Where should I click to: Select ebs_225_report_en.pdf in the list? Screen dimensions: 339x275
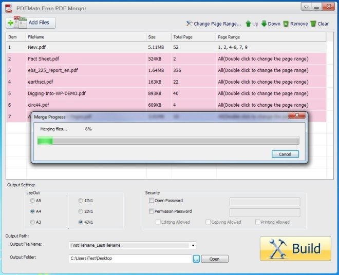pos(166,70)
